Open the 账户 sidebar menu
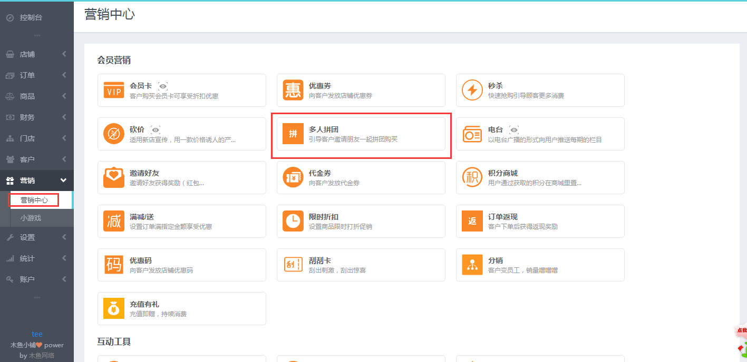Image resolution: width=747 pixels, height=362 pixels. click(37, 279)
